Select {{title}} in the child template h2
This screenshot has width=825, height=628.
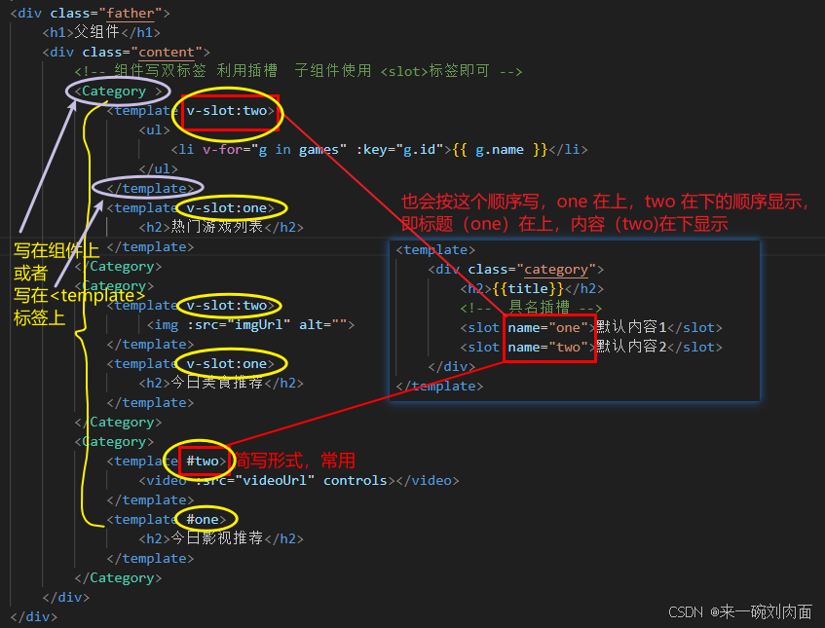pos(528,289)
